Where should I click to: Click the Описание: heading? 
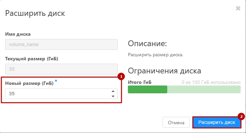point(147,43)
